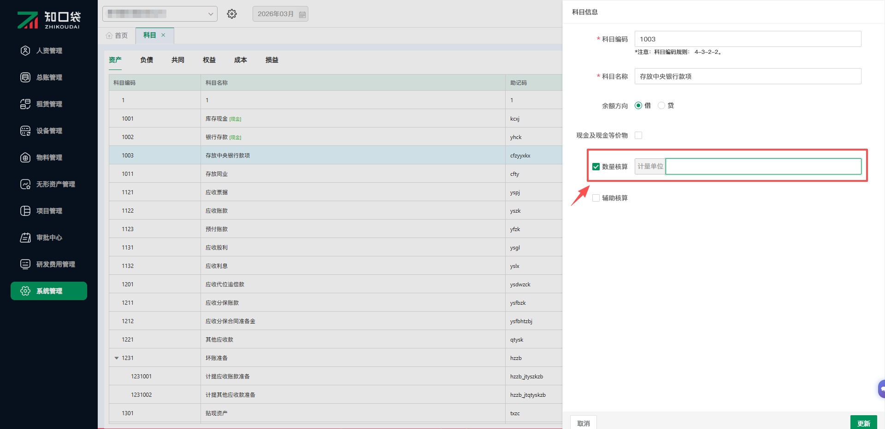
Task: Click the 租赁管理 sidebar icon
Action: click(25, 104)
